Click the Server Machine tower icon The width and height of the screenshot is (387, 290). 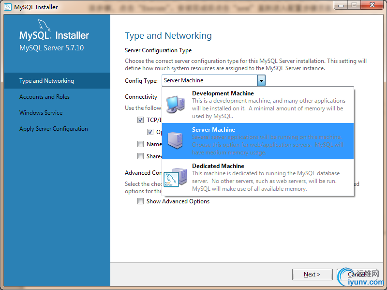point(175,140)
